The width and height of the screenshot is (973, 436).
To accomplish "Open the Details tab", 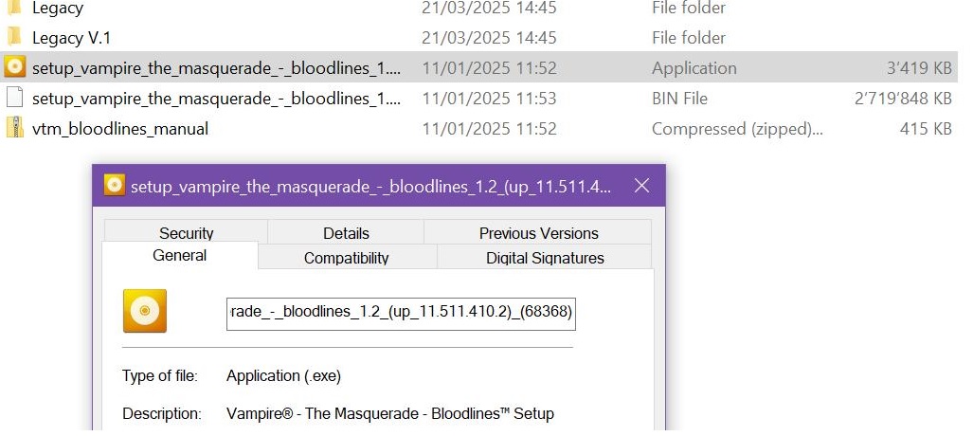I will (346, 233).
